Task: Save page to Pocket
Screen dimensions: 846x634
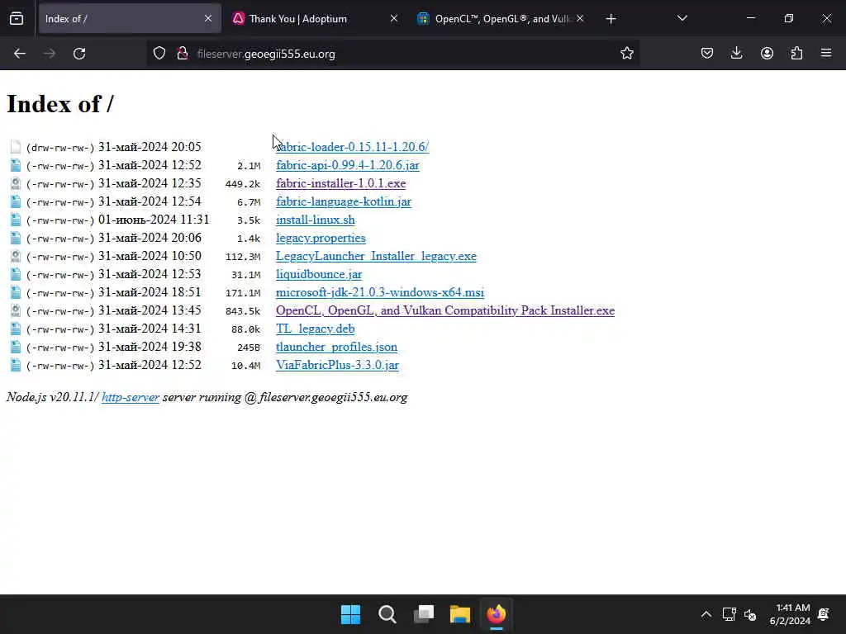Action: [707, 54]
